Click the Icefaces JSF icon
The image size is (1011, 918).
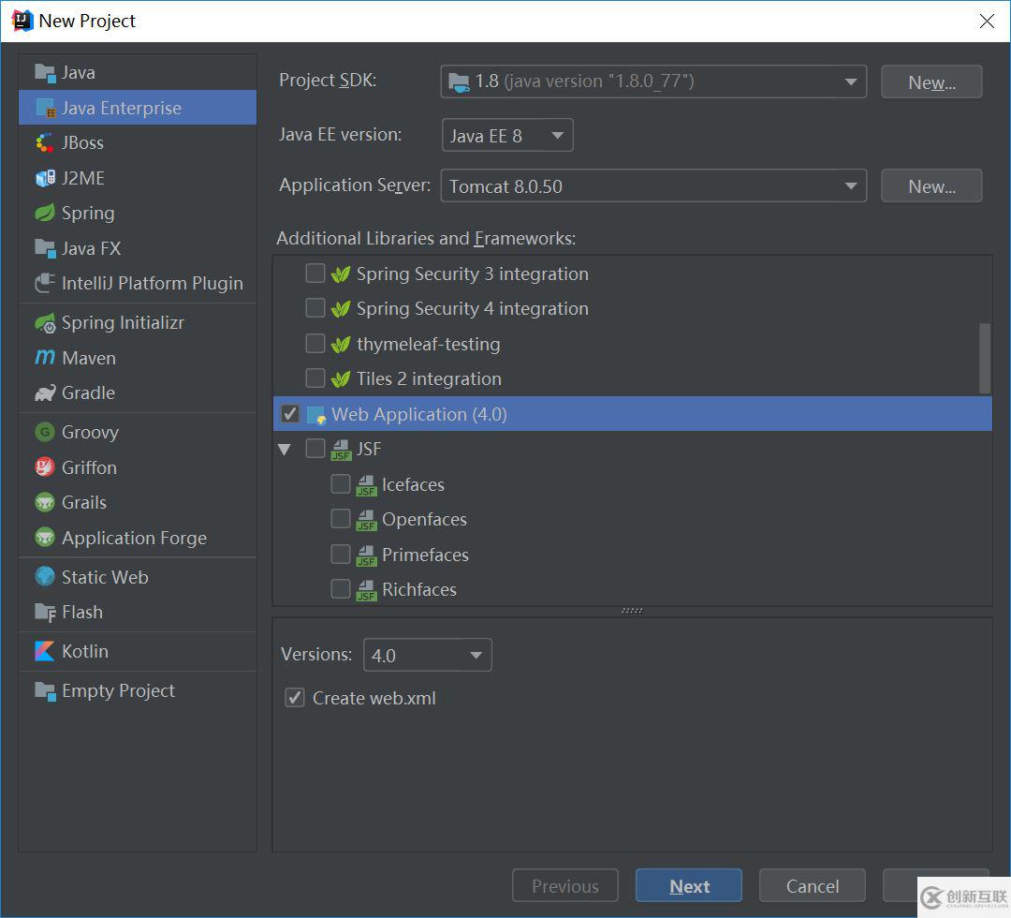coord(366,485)
